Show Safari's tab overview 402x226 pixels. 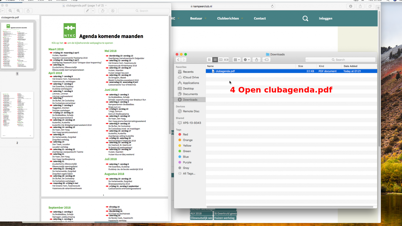tap(370, 6)
